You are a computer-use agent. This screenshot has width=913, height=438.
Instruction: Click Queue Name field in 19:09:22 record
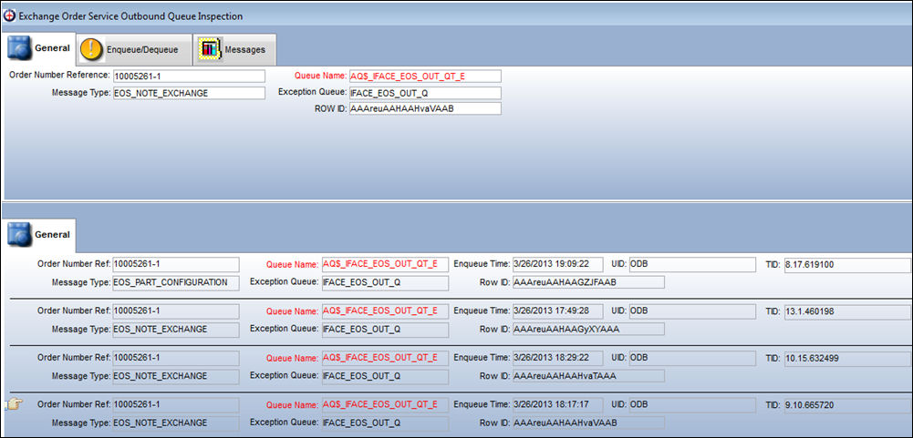385,265
